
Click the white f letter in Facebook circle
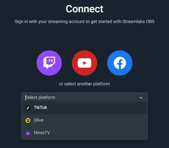click(x=120, y=63)
